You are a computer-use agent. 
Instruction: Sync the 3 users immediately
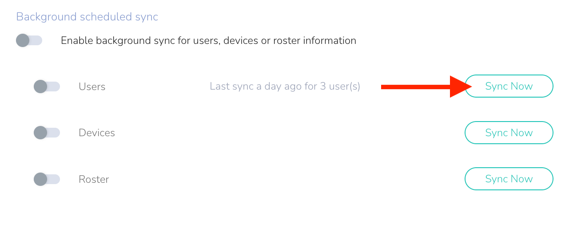(x=509, y=86)
